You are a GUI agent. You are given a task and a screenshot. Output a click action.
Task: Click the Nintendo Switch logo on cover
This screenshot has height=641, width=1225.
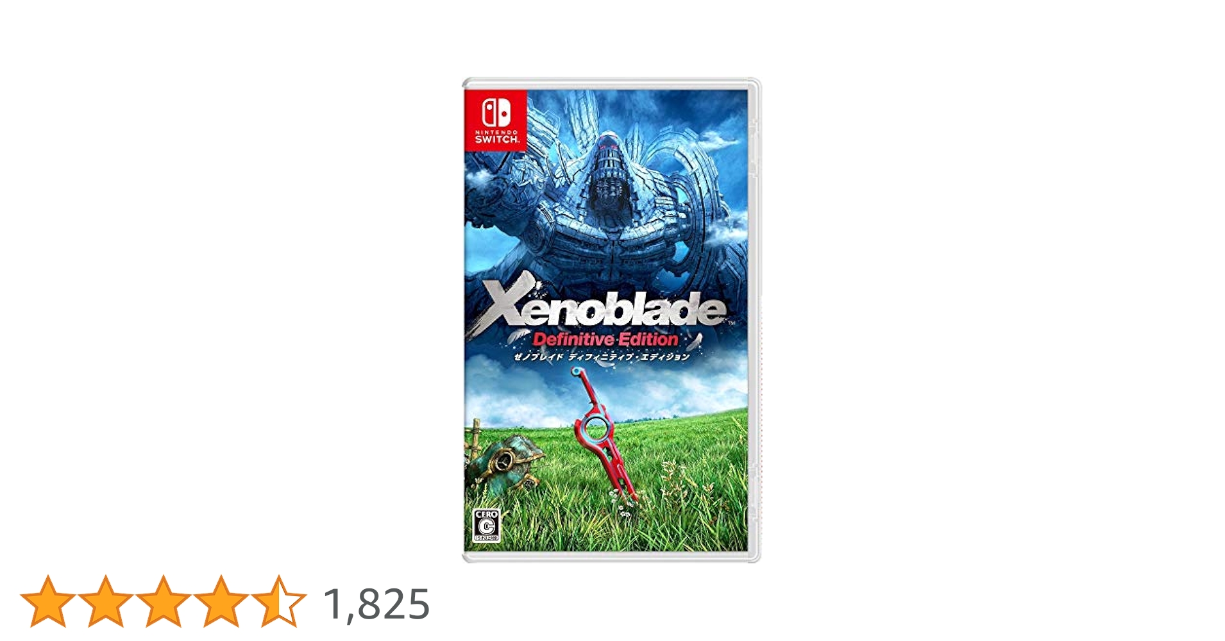tap(496, 121)
